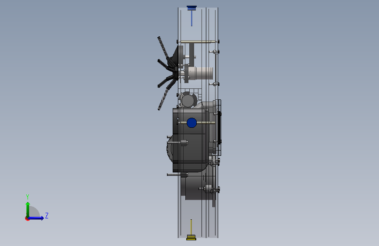Pick the yellow plug at the frame bottom
The width and height of the screenshot is (379, 246).
tap(191, 238)
